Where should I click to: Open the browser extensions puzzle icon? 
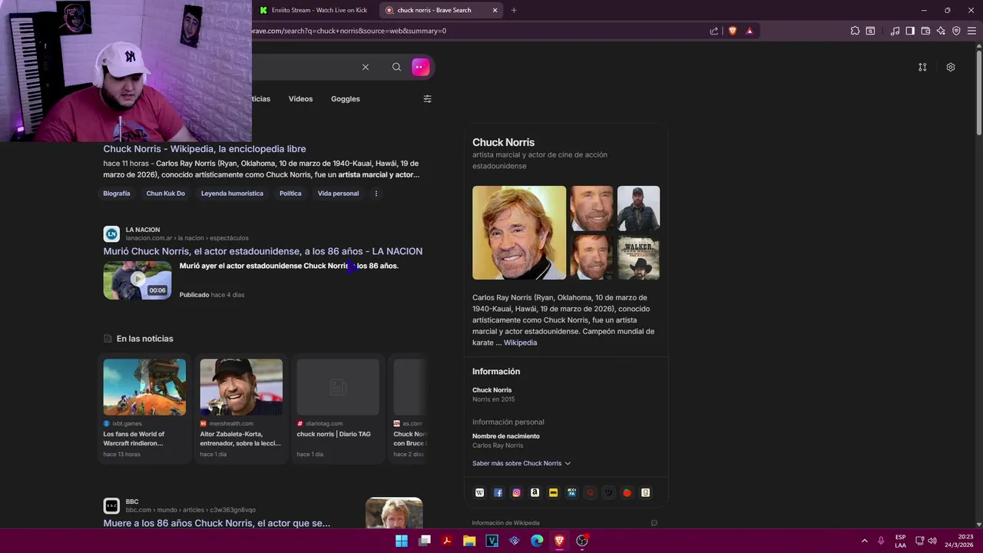855,31
